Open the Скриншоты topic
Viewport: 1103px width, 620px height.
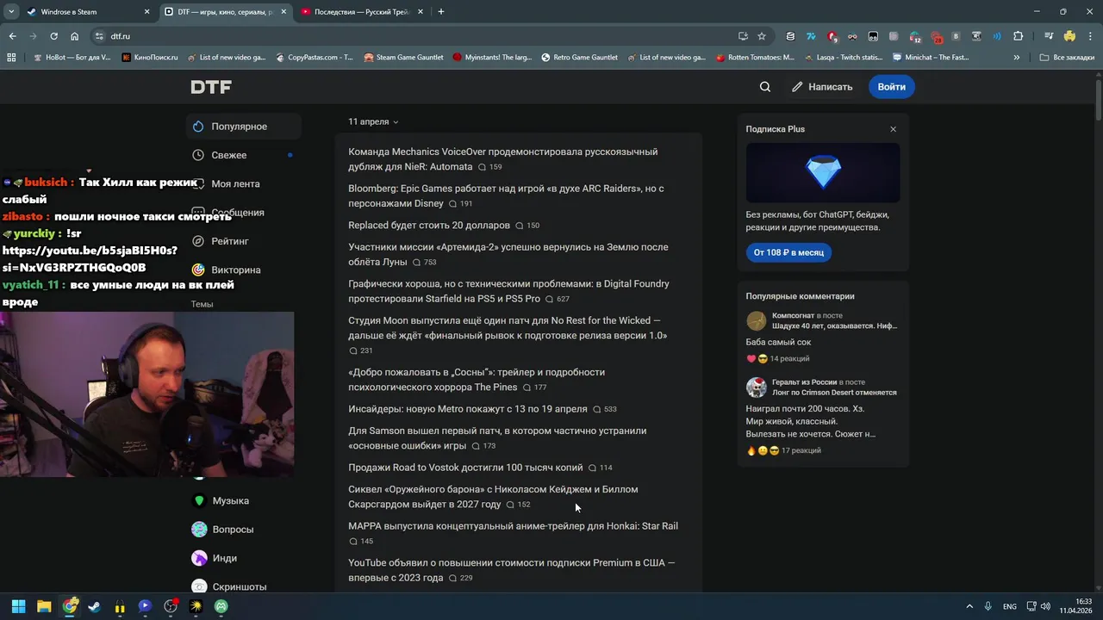tap(244, 586)
